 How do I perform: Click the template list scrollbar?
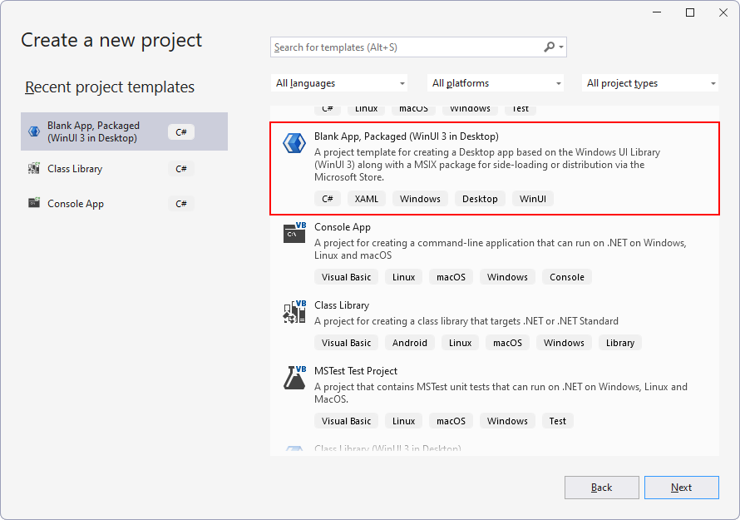[x=727, y=250]
